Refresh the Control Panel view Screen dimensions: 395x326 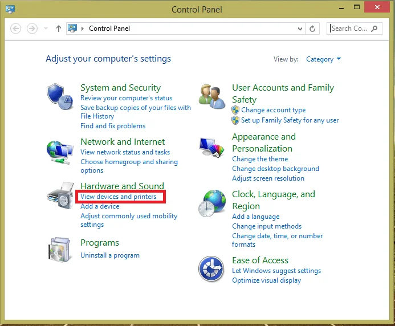pos(312,28)
